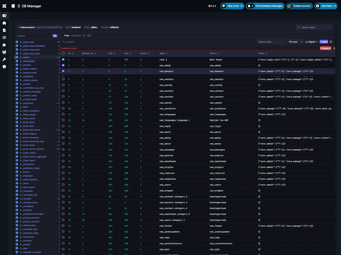Click the com_languages.language.1 name cell
Viewport: 341px width, 255px height.
[174, 120]
